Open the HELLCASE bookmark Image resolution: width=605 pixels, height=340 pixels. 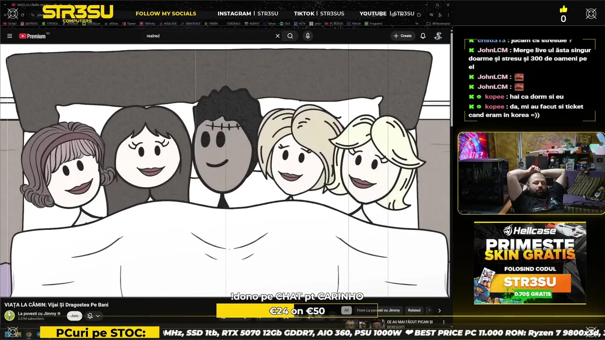click(x=168, y=23)
